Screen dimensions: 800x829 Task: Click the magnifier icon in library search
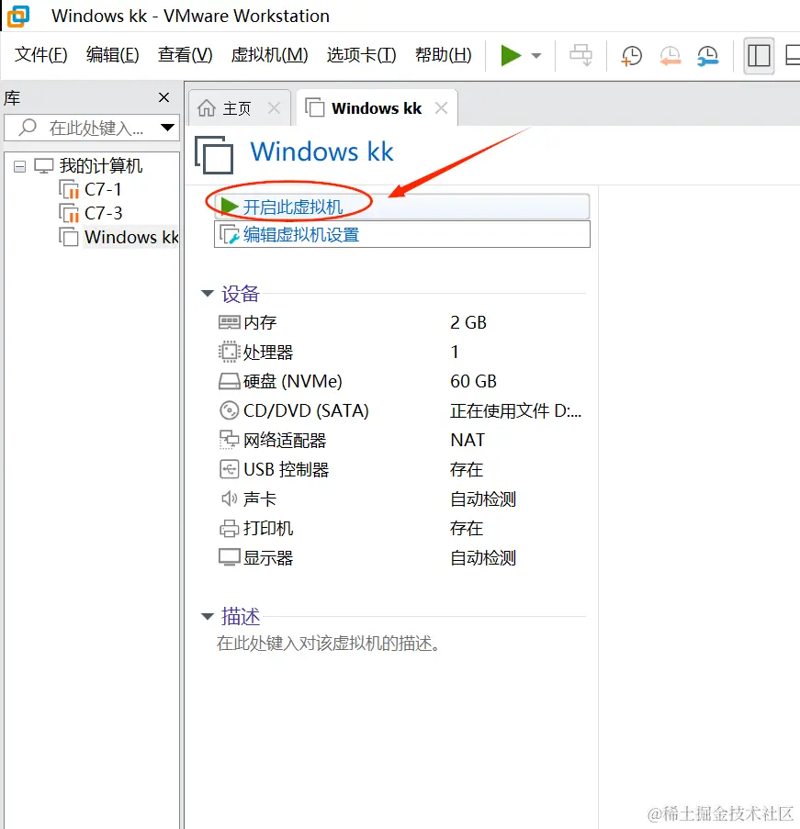click(27, 128)
